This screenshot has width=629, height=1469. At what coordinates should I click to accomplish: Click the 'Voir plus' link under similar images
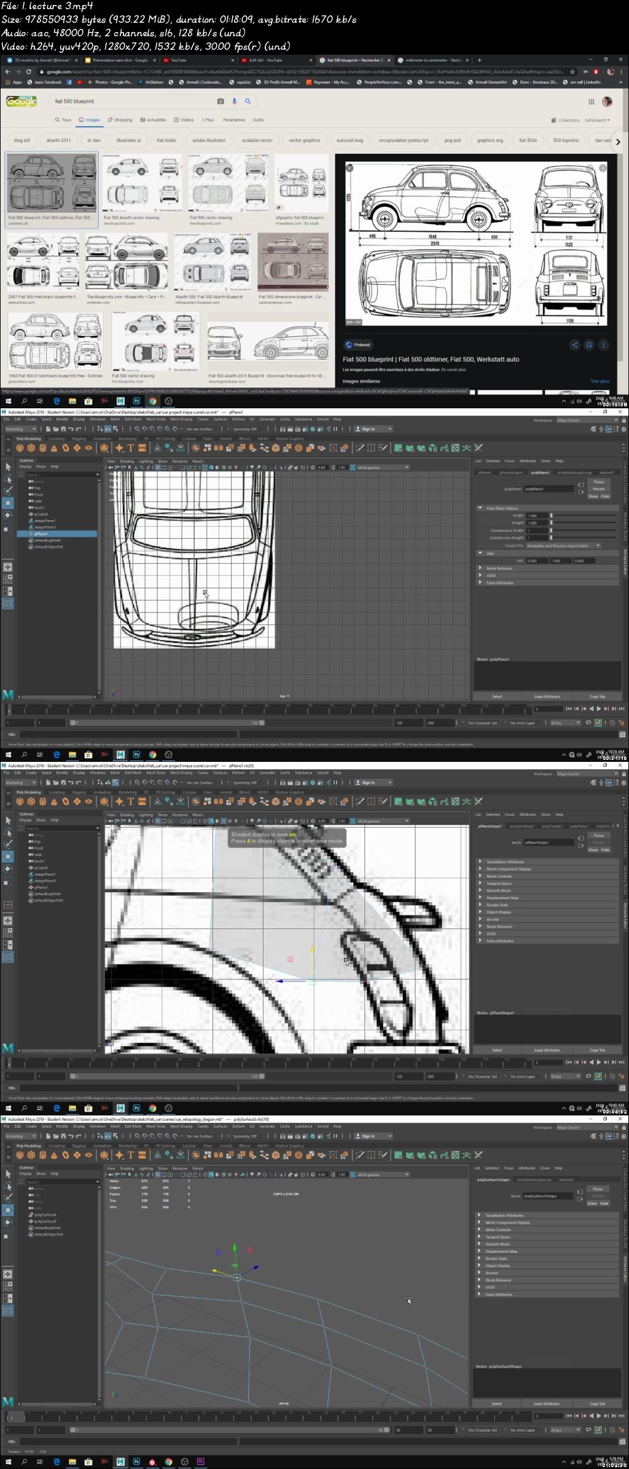click(x=600, y=381)
